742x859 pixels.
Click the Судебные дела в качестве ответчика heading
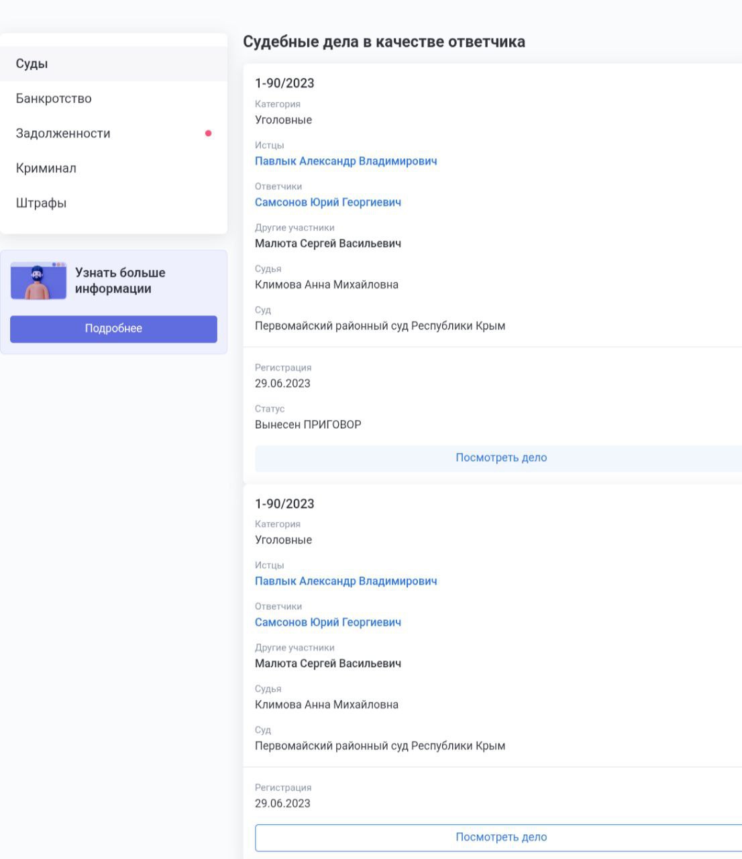pos(384,42)
